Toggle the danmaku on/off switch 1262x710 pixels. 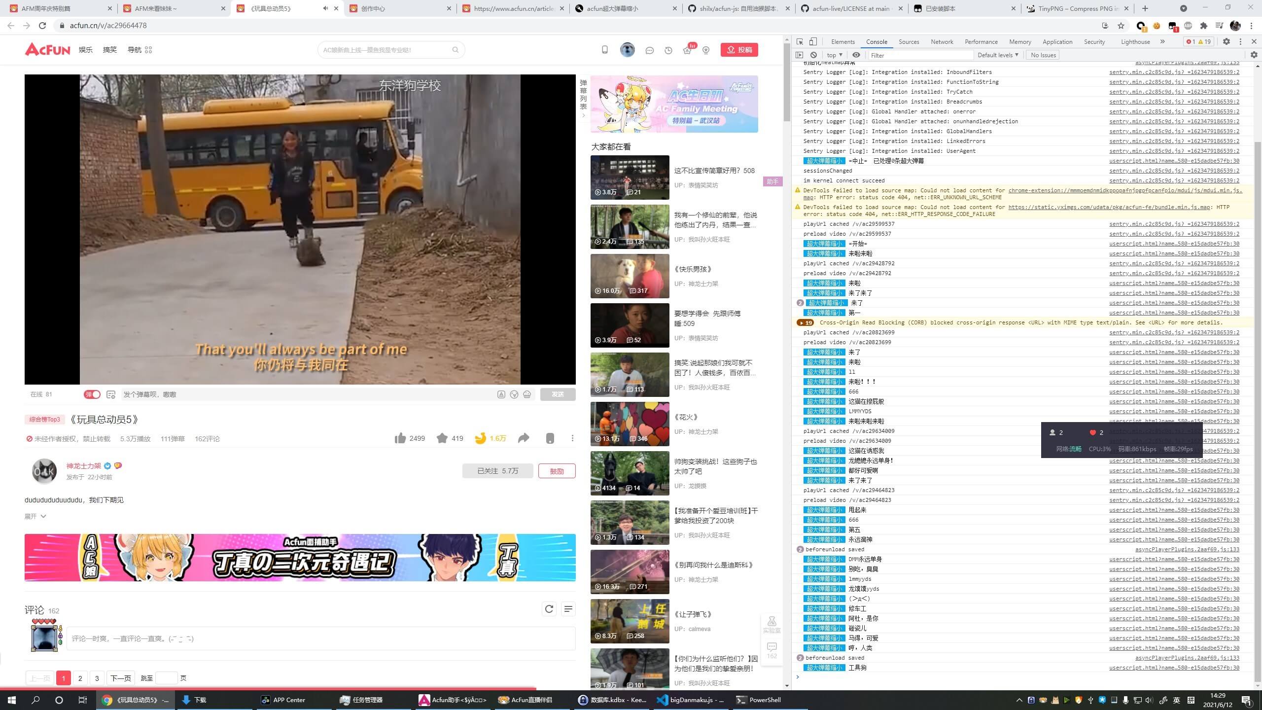92,394
